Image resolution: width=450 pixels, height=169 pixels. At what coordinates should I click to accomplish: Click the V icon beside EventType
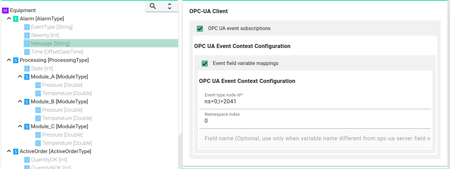pyautogui.click(x=27, y=27)
